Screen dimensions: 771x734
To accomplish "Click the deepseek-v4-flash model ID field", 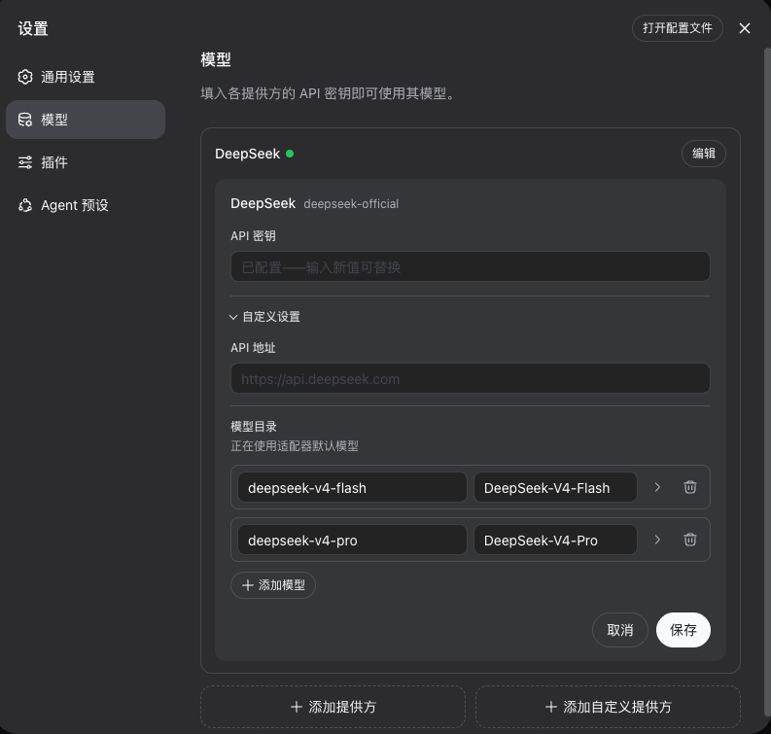I will 352,487.
